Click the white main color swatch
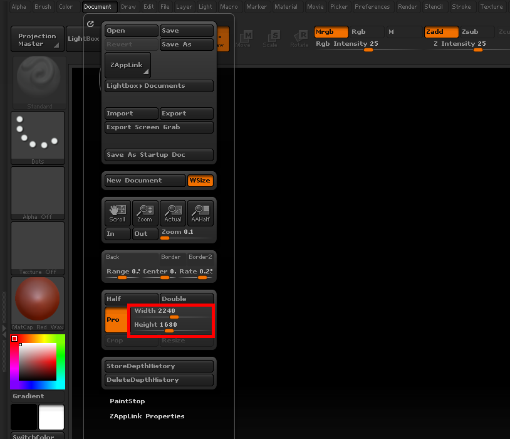Image resolution: width=510 pixels, height=439 pixels. tap(51, 417)
